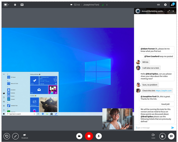
Task: Expand Start menu via hamburger icon
Action: click(x=4, y=74)
